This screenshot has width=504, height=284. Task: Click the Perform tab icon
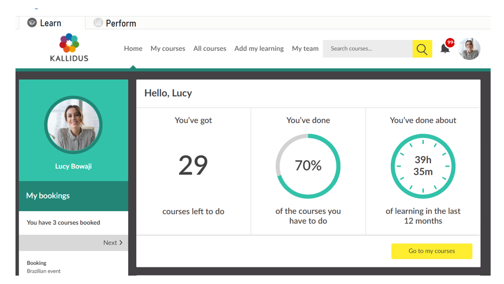tap(98, 22)
